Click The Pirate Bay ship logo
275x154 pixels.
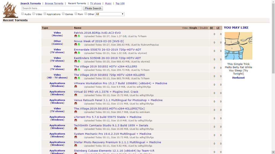(10, 10)
